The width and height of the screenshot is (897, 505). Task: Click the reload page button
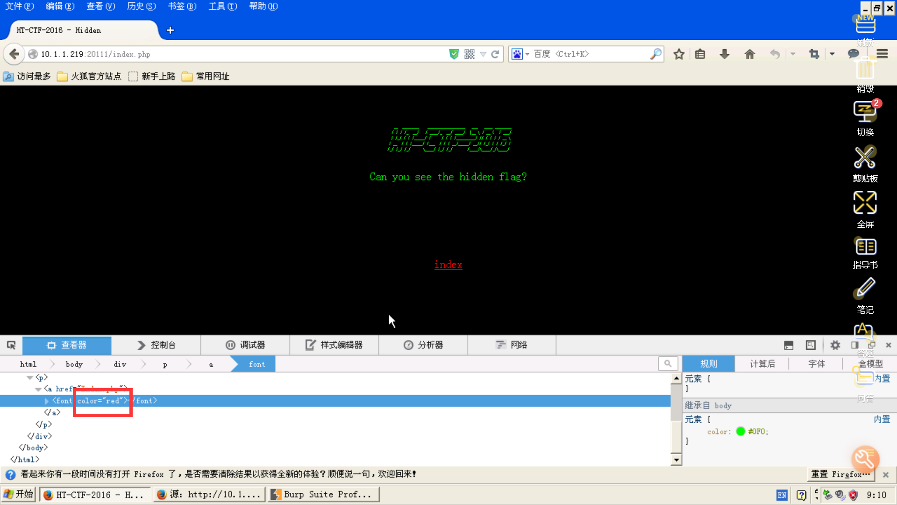495,54
